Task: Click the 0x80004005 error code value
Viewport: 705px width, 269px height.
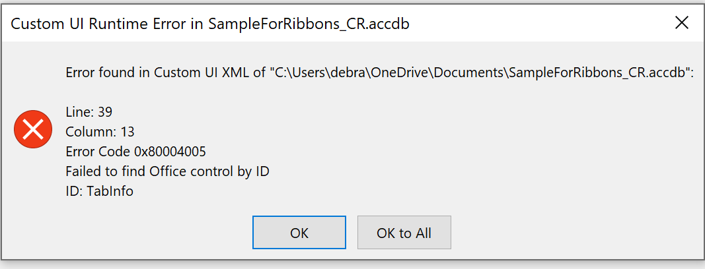Action: tap(170, 152)
